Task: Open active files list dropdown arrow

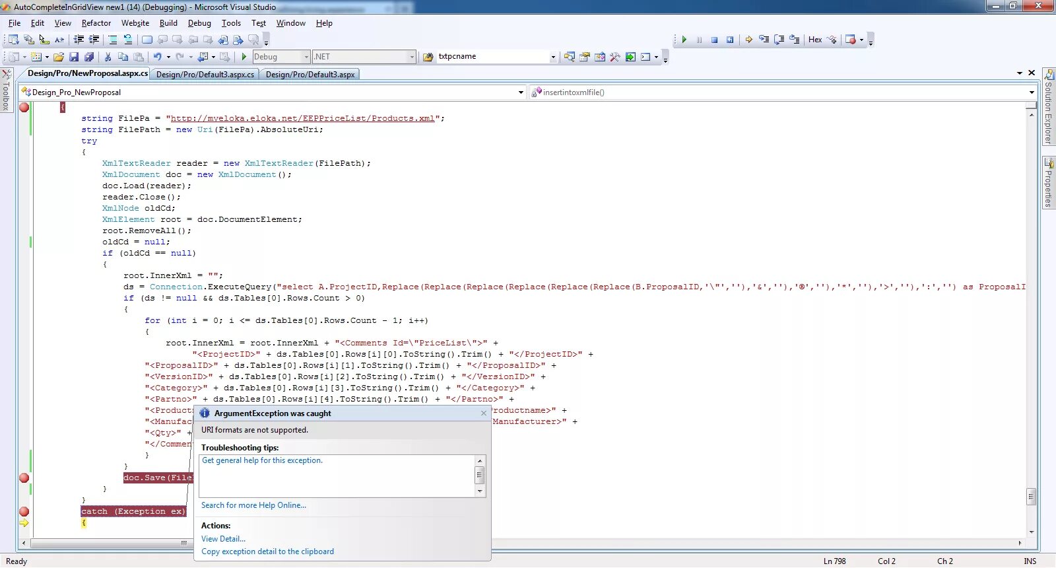Action: tap(1020, 73)
